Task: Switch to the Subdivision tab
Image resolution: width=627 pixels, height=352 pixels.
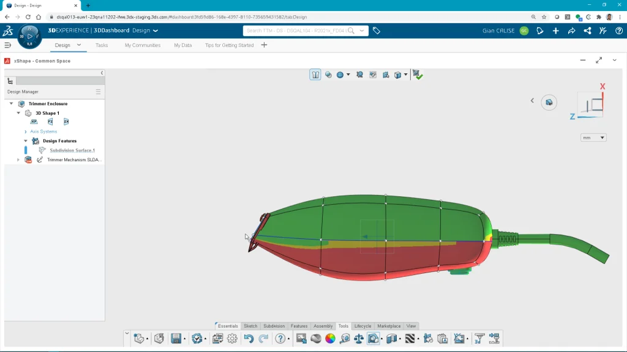Action: coord(274,326)
